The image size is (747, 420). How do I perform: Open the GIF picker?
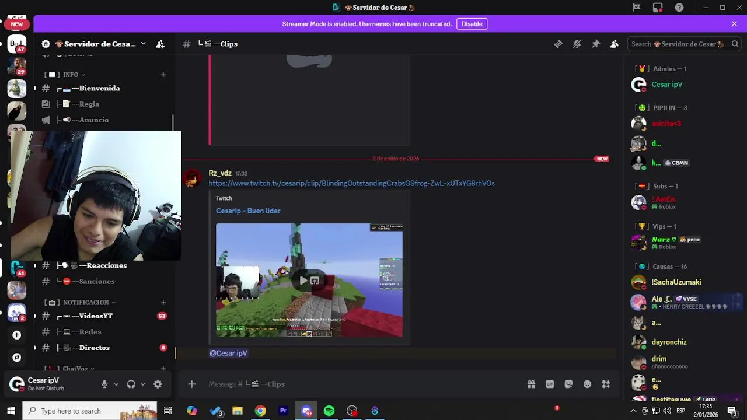click(550, 384)
